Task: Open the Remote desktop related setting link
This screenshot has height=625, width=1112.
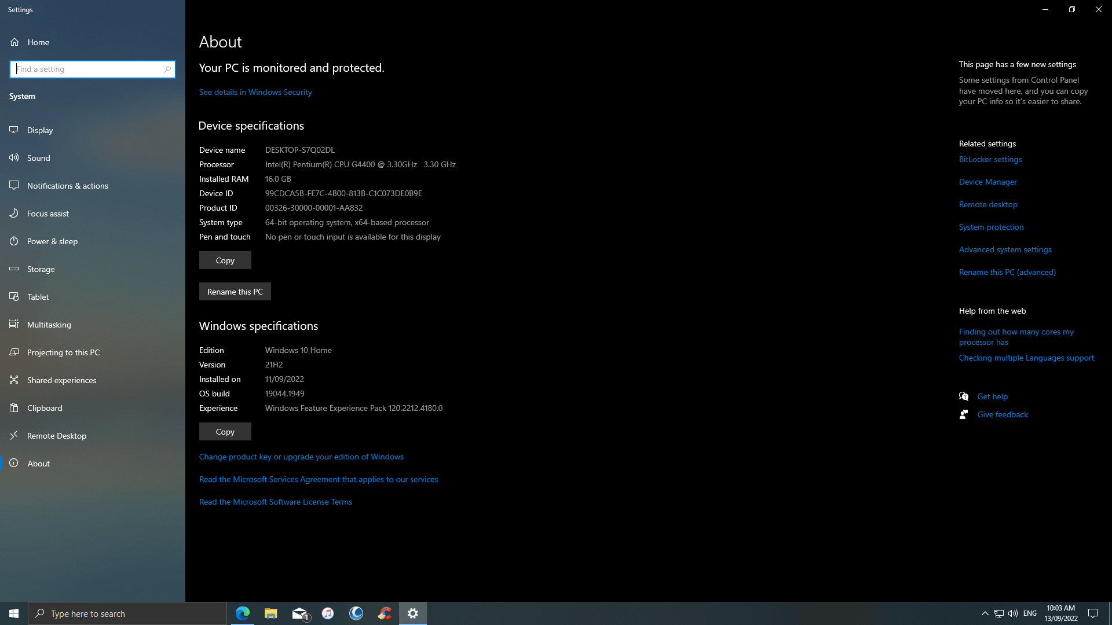Action: 988,204
